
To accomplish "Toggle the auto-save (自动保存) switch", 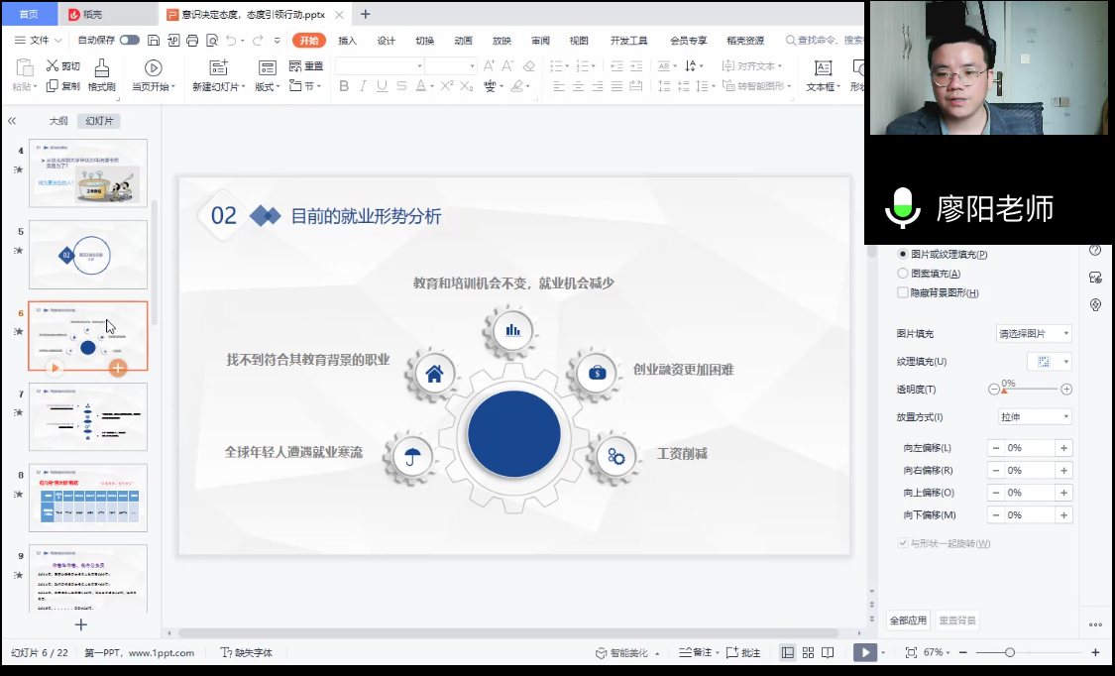I will (x=130, y=41).
